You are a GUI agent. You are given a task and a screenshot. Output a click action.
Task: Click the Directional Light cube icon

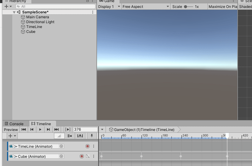tap(23, 22)
